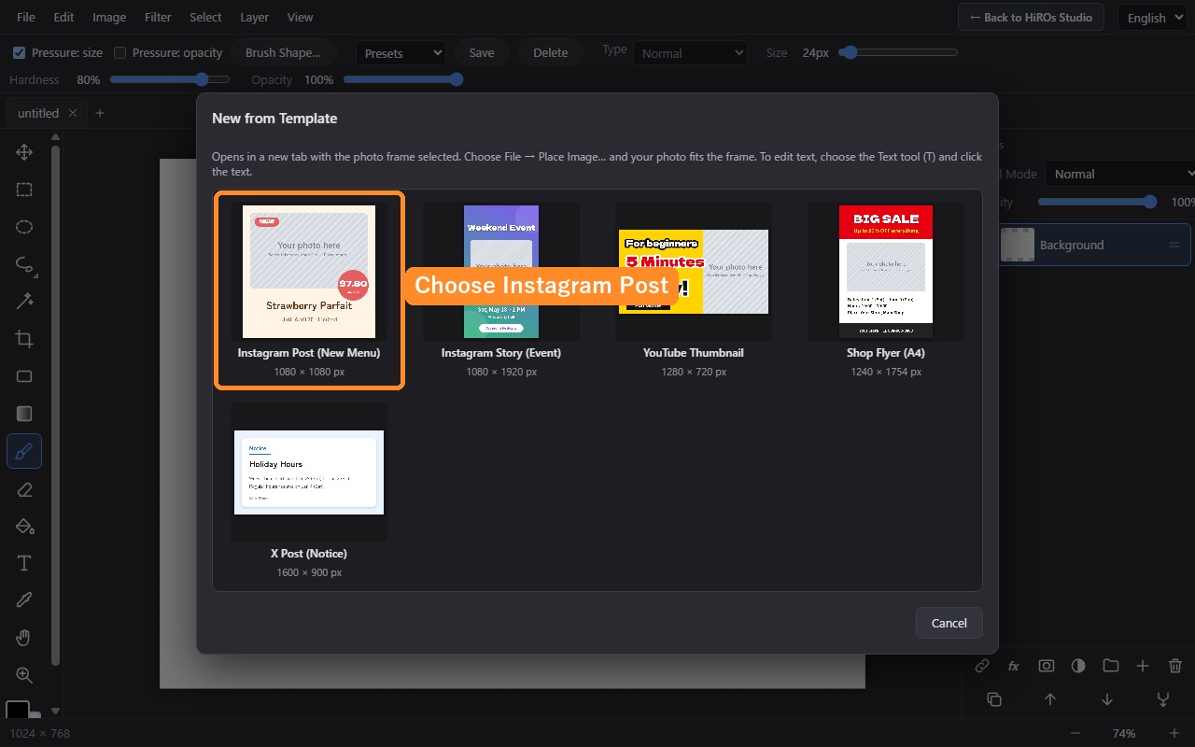Viewport: 1195px width, 747px height.
Task: Select the Eyedropper tool
Action: 24,600
